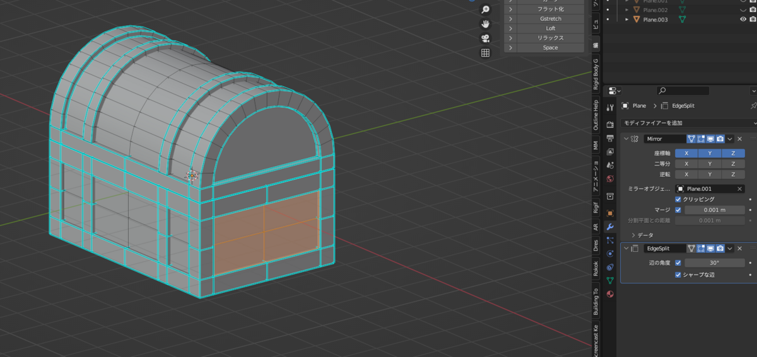Uncheck the シャープな辺 checkbox
This screenshot has width=757, height=357.
tap(678, 275)
